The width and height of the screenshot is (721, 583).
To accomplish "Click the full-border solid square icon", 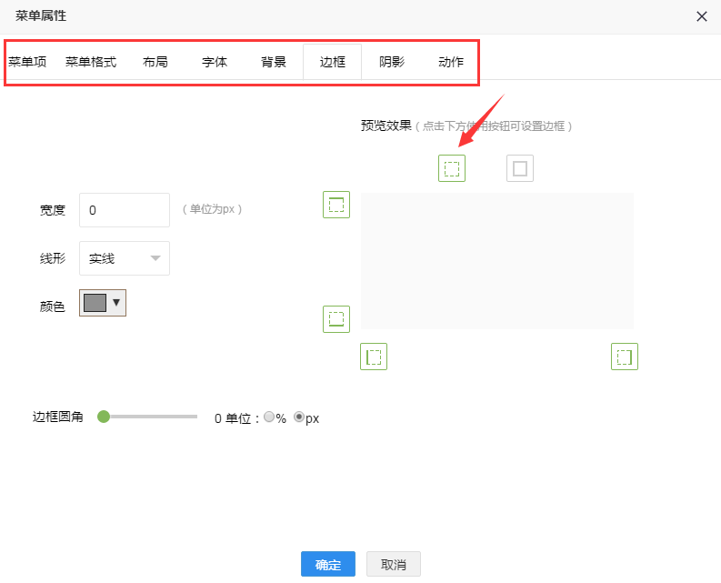I will 519,168.
